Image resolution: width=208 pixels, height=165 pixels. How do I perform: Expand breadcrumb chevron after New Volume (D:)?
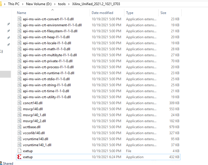pos(55,4)
